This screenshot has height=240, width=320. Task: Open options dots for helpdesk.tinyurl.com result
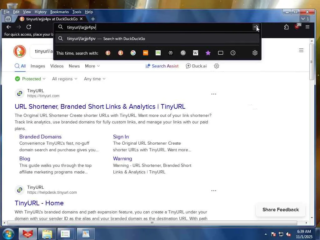[214, 191]
